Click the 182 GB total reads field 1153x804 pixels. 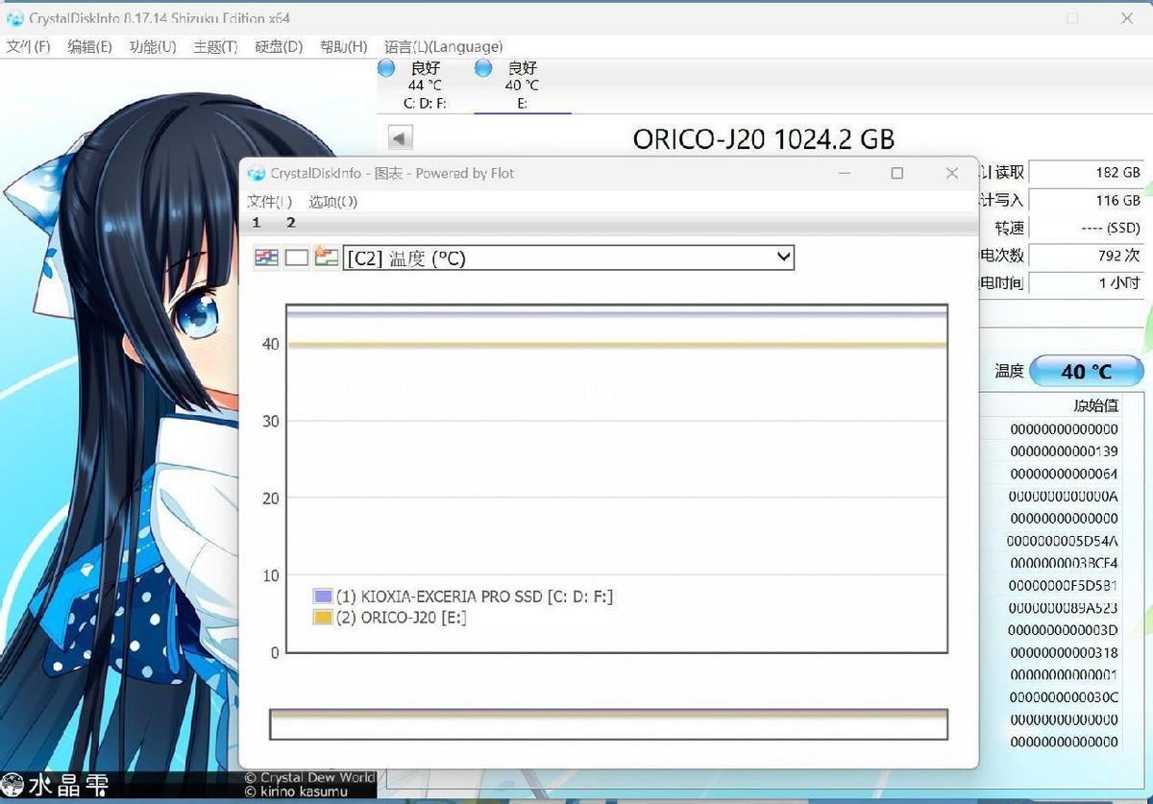1087,172
